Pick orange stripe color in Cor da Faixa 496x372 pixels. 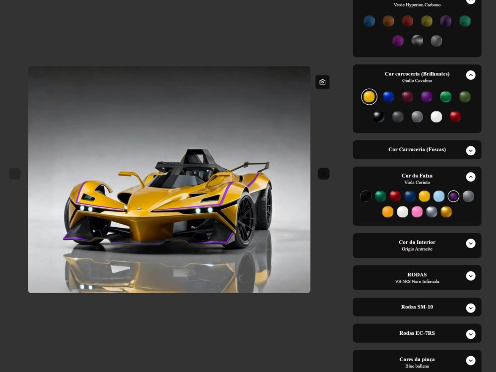pyautogui.click(x=388, y=212)
